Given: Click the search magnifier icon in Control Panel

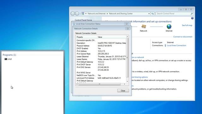Looking at the screenshot, I should coord(192,14).
